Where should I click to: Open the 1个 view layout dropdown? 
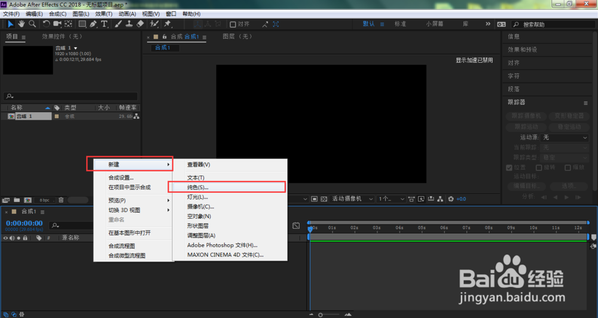click(x=391, y=199)
